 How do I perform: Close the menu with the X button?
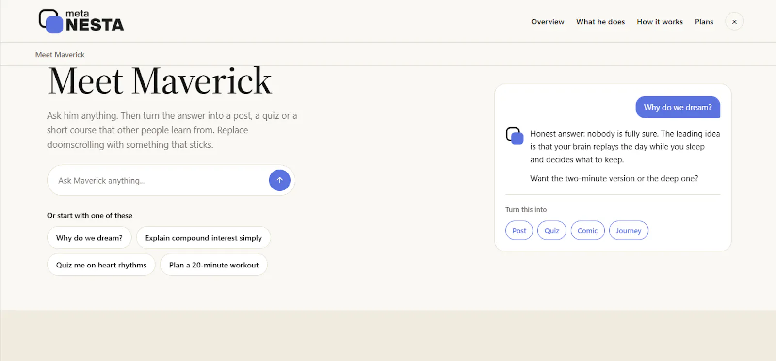[734, 22]
